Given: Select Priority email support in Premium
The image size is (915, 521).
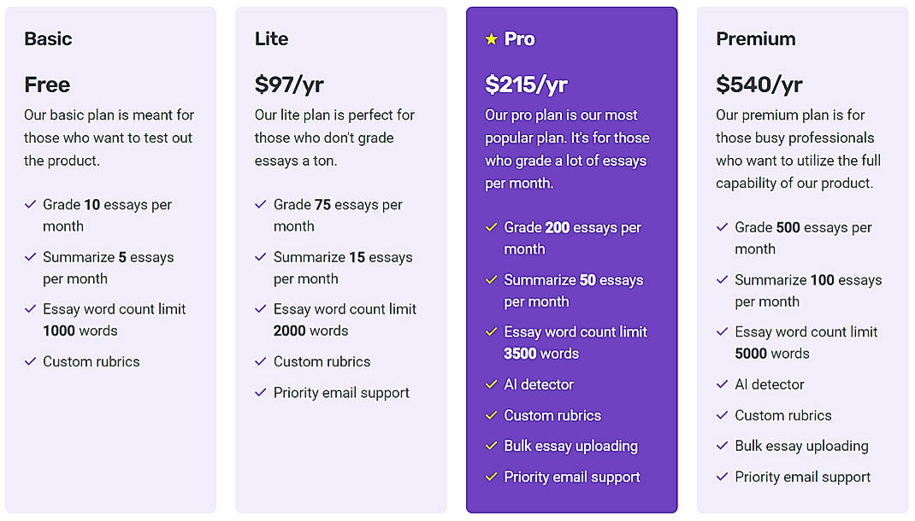Looking at the screenshot, I should click(x=802, y=477).
